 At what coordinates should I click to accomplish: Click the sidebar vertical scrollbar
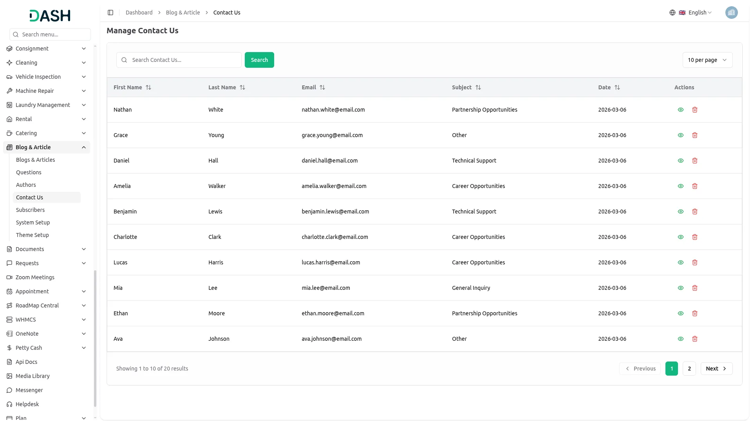[95, 338]
